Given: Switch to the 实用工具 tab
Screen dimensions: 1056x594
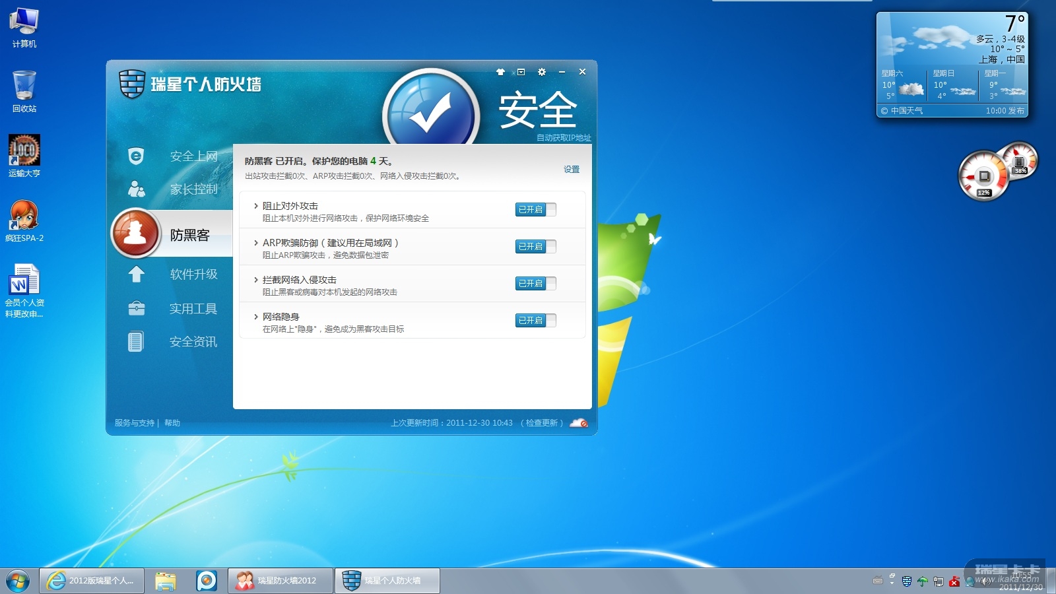Looking at the screenshot, I should pyautogui.click(x=193, y=308).
